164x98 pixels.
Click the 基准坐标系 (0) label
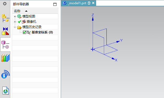point(42,32)
